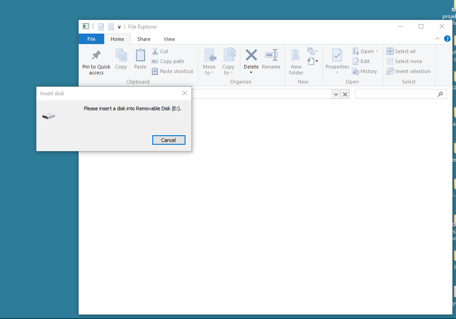Click the Select all icon

(x=390, y=51)
